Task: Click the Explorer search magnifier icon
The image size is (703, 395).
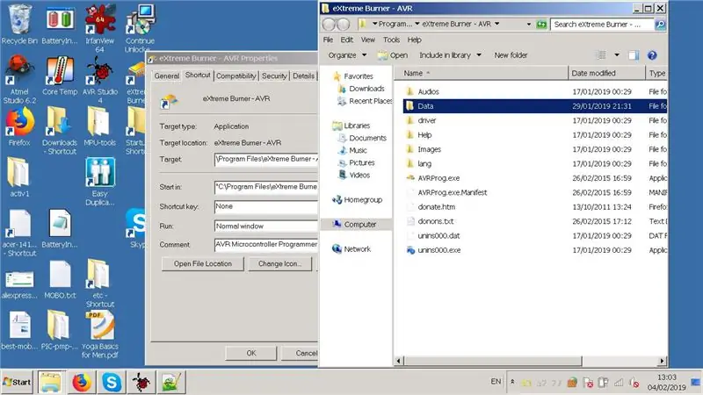Action: pos(660,25)
